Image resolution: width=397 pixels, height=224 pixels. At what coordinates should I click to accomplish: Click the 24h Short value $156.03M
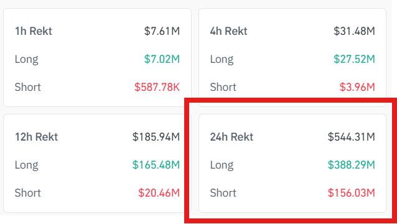(352, 193)
